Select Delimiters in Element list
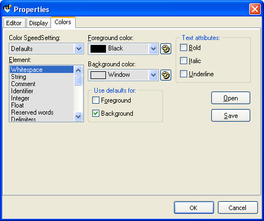Screen dimensions: 264x221 42,119
